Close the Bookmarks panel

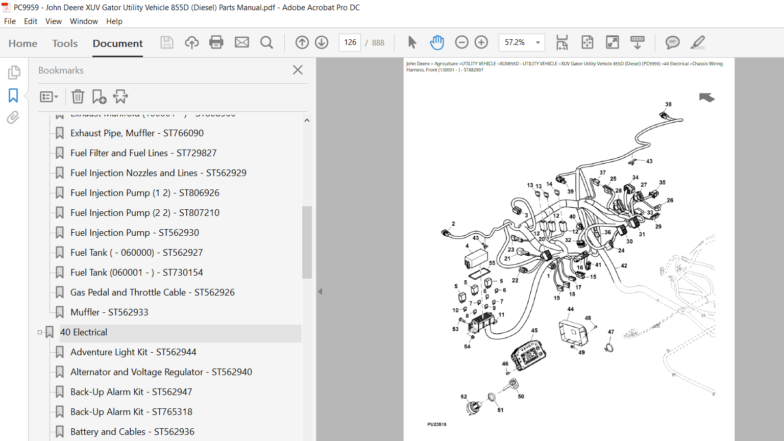tap(298, 70)
